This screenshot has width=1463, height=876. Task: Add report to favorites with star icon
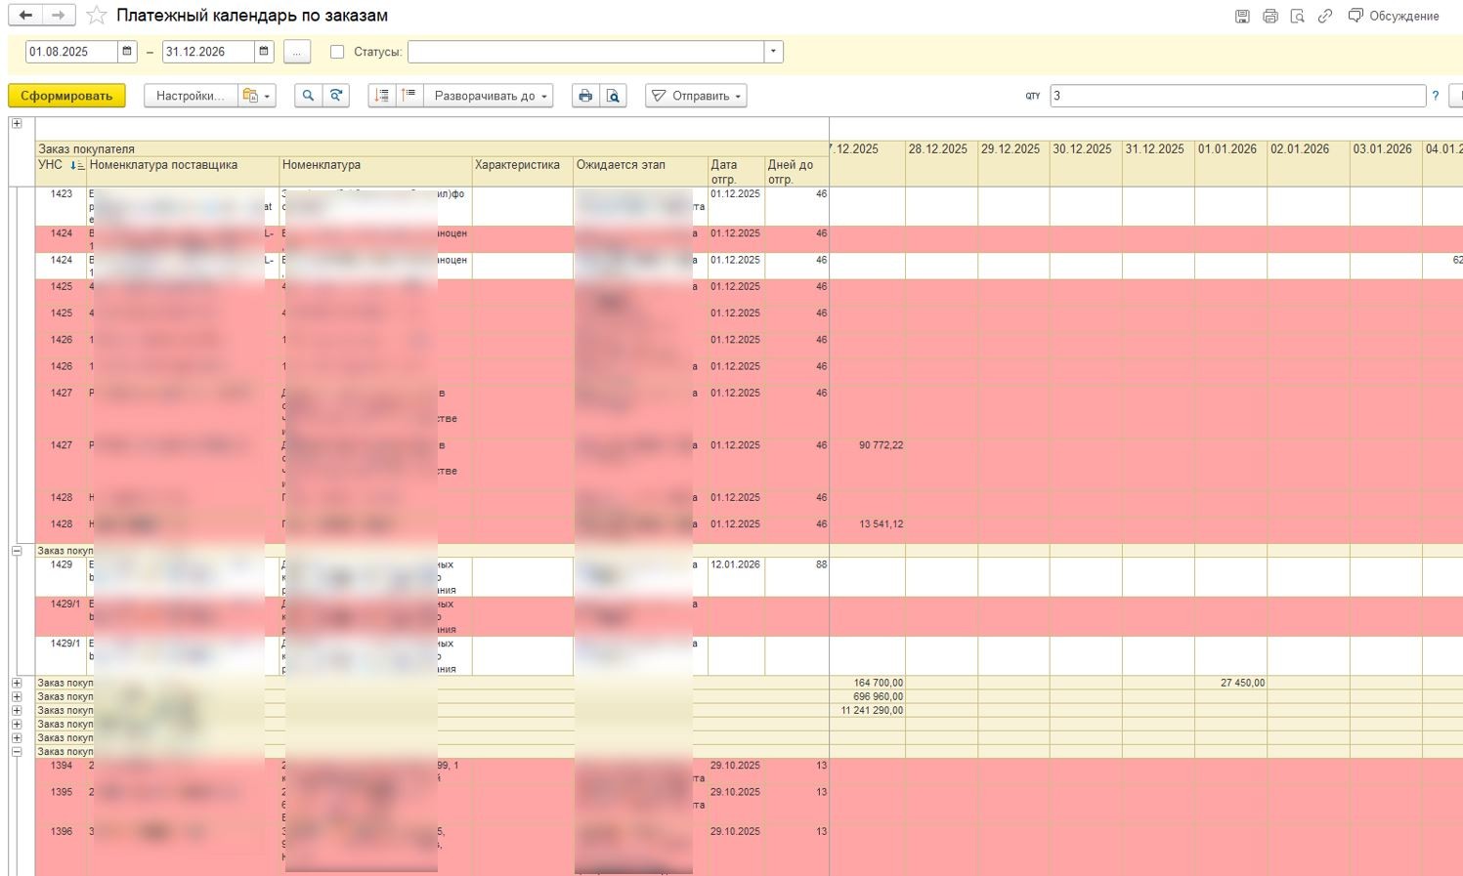[x=96, y=16]
